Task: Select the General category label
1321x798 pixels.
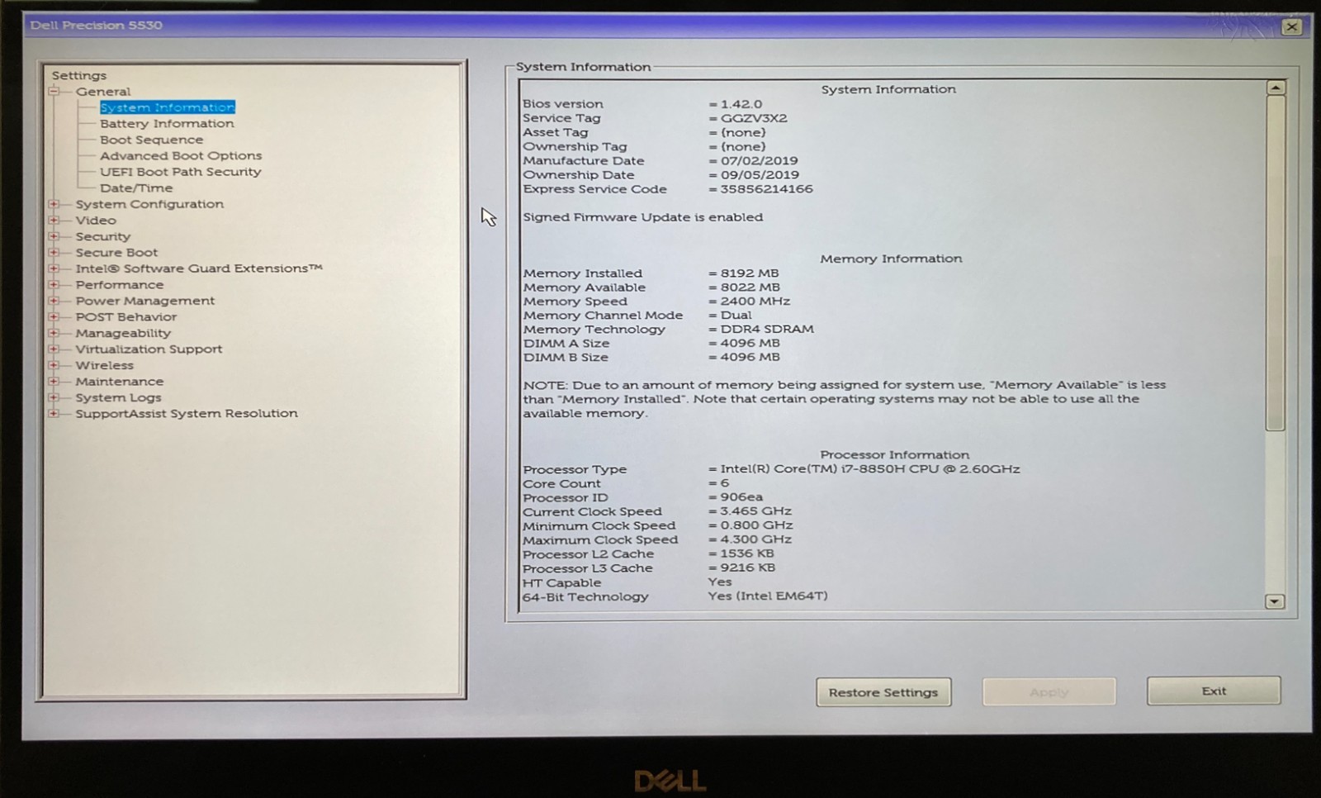Action: coord(103,92)
